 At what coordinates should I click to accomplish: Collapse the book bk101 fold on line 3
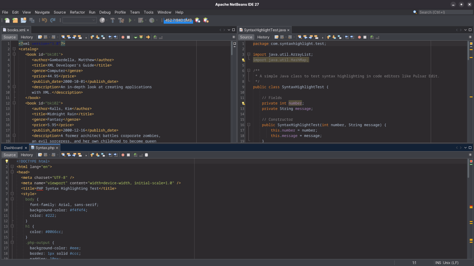point(14,54)
